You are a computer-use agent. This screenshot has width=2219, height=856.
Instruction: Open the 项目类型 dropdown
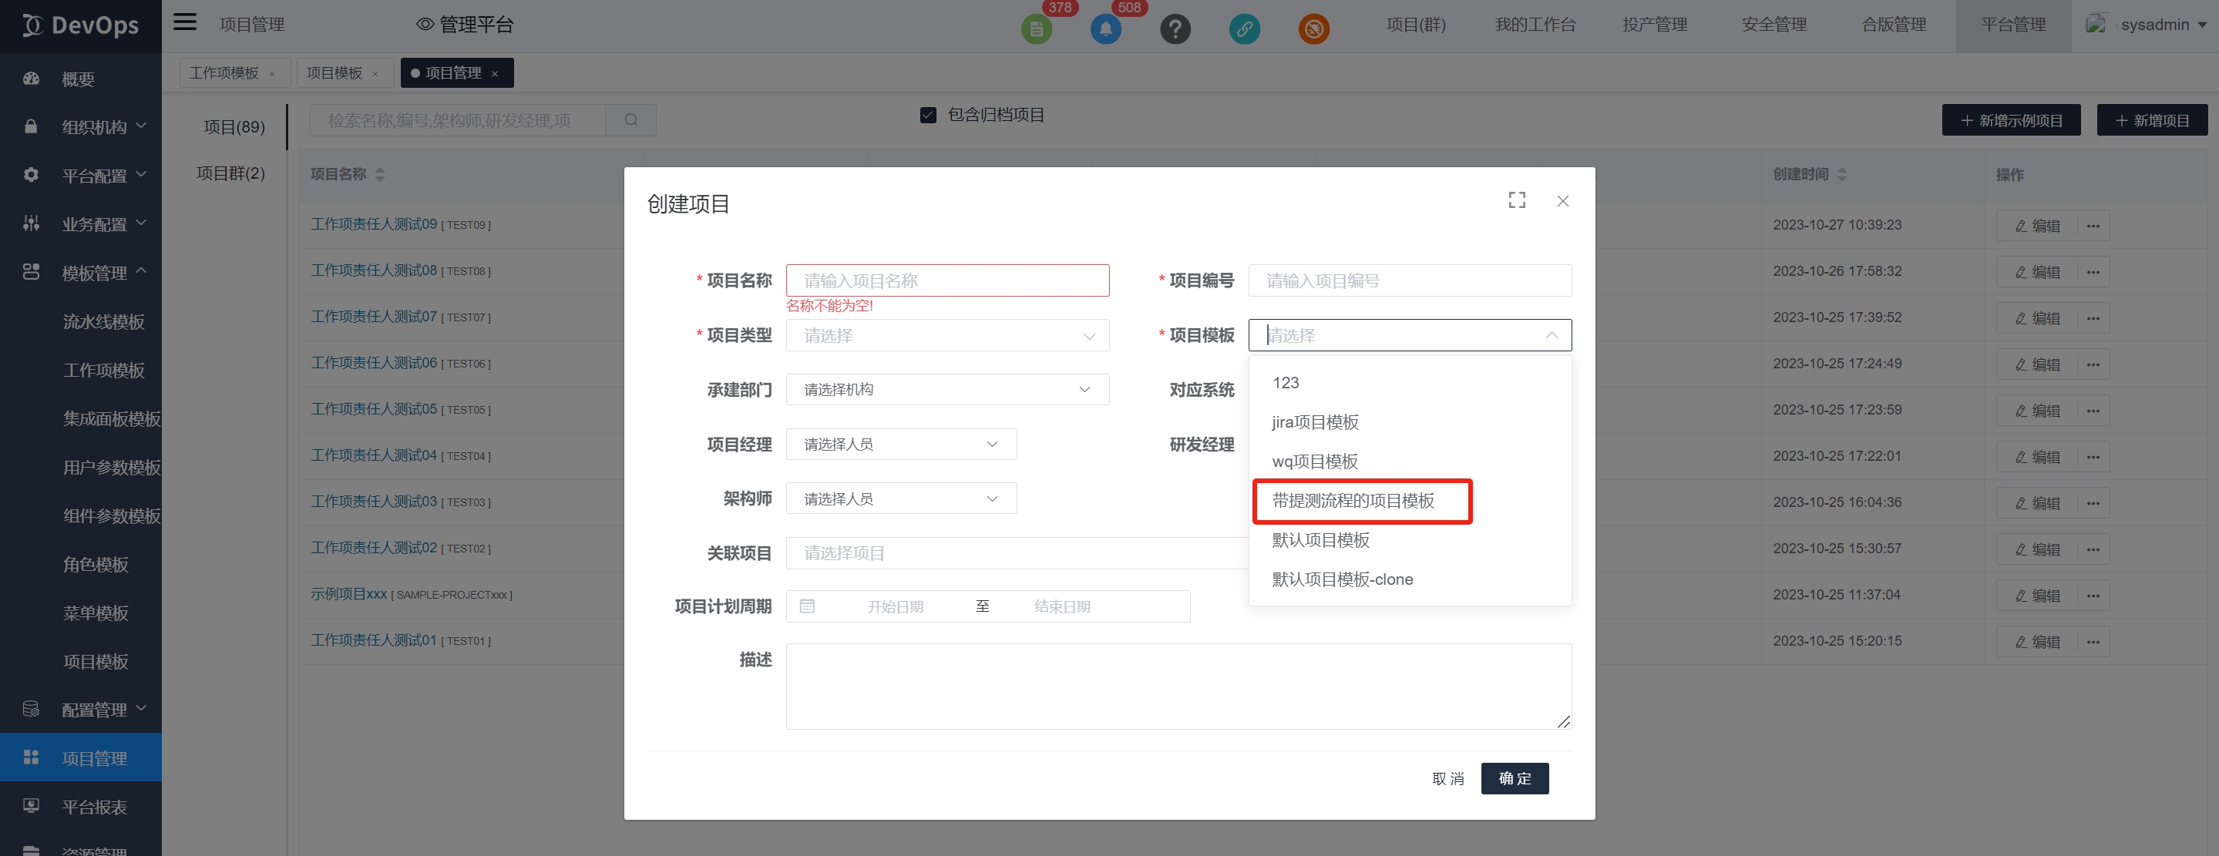[x=946, y=336]
